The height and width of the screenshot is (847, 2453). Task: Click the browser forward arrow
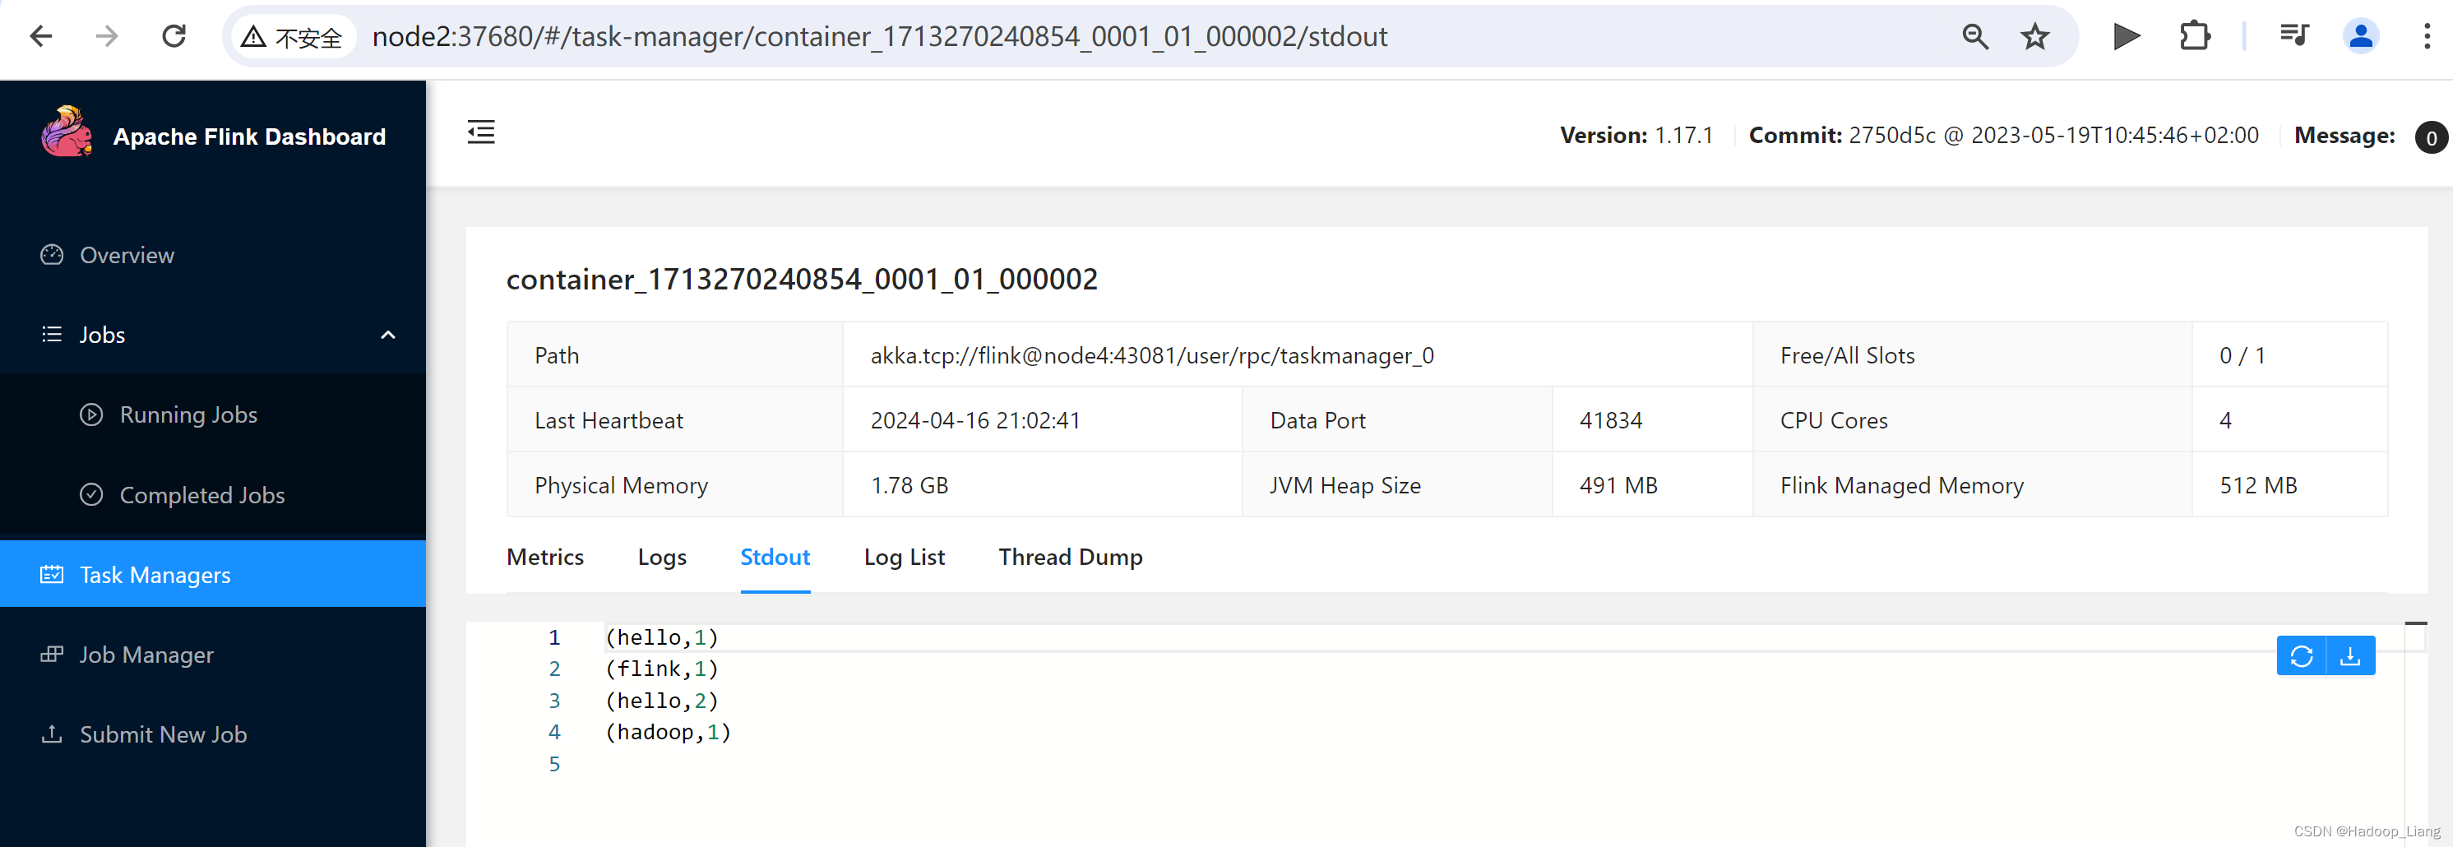tap(107, 36)
